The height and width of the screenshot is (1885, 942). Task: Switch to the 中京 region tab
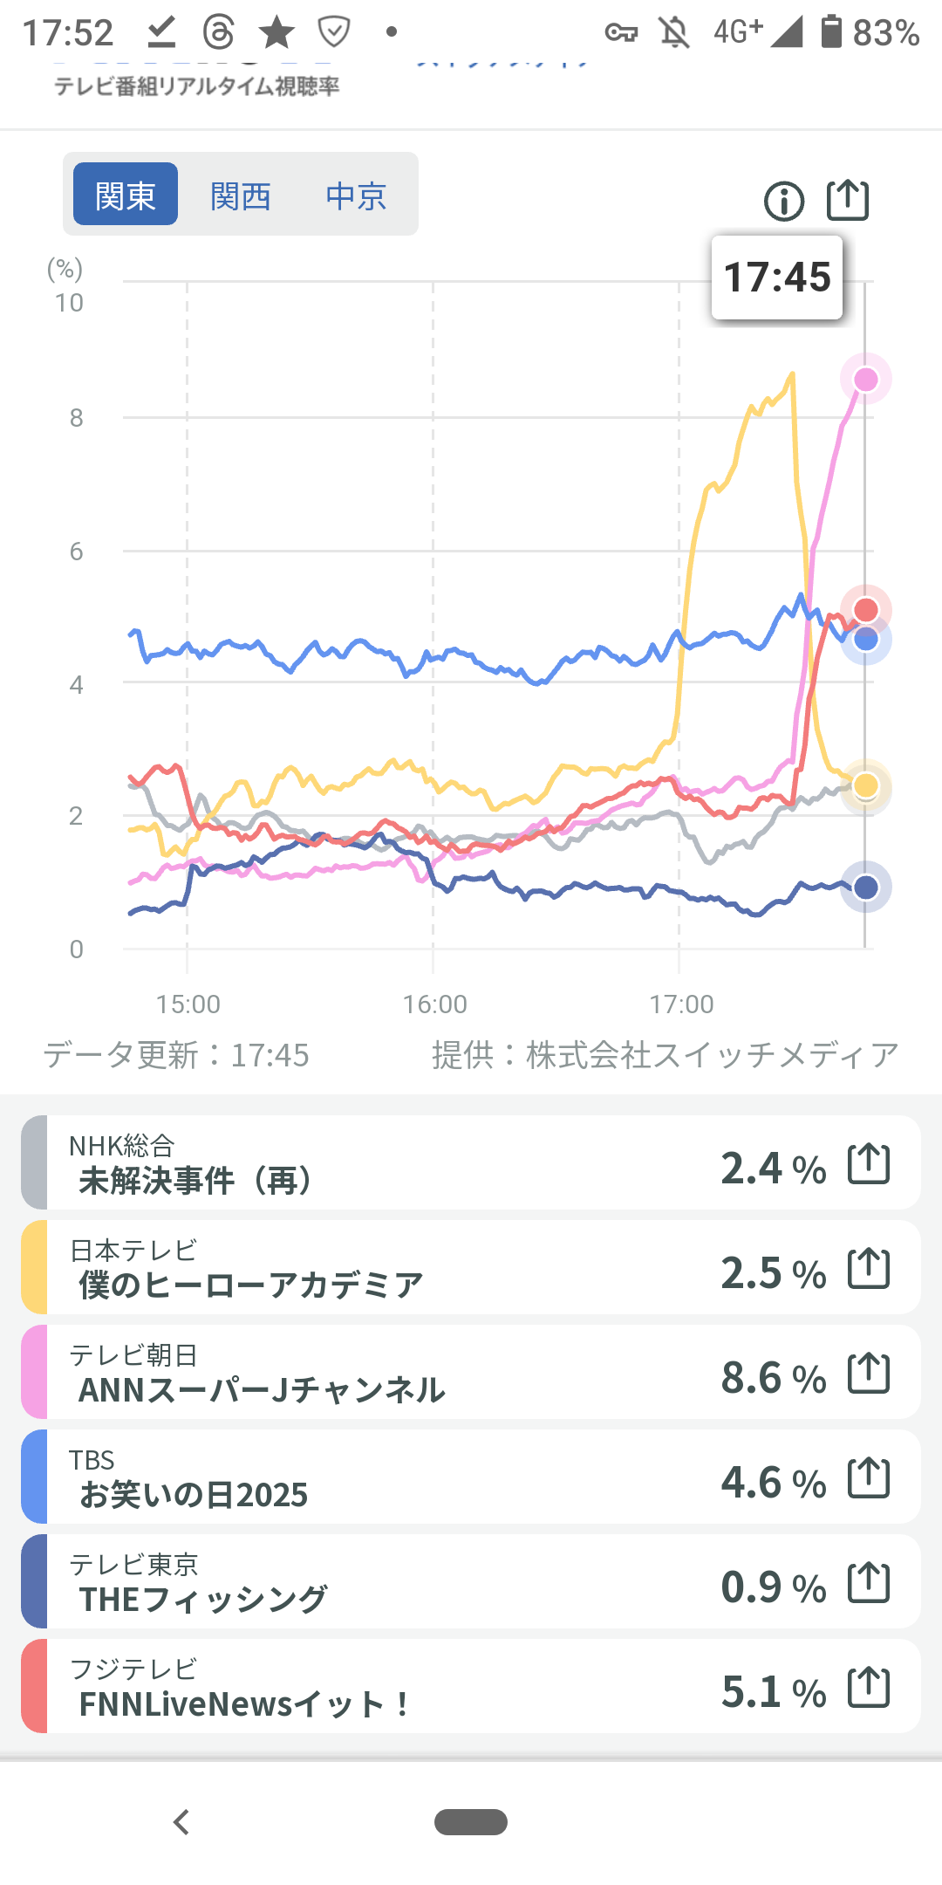pyautogui.click(x=356, y=195)
